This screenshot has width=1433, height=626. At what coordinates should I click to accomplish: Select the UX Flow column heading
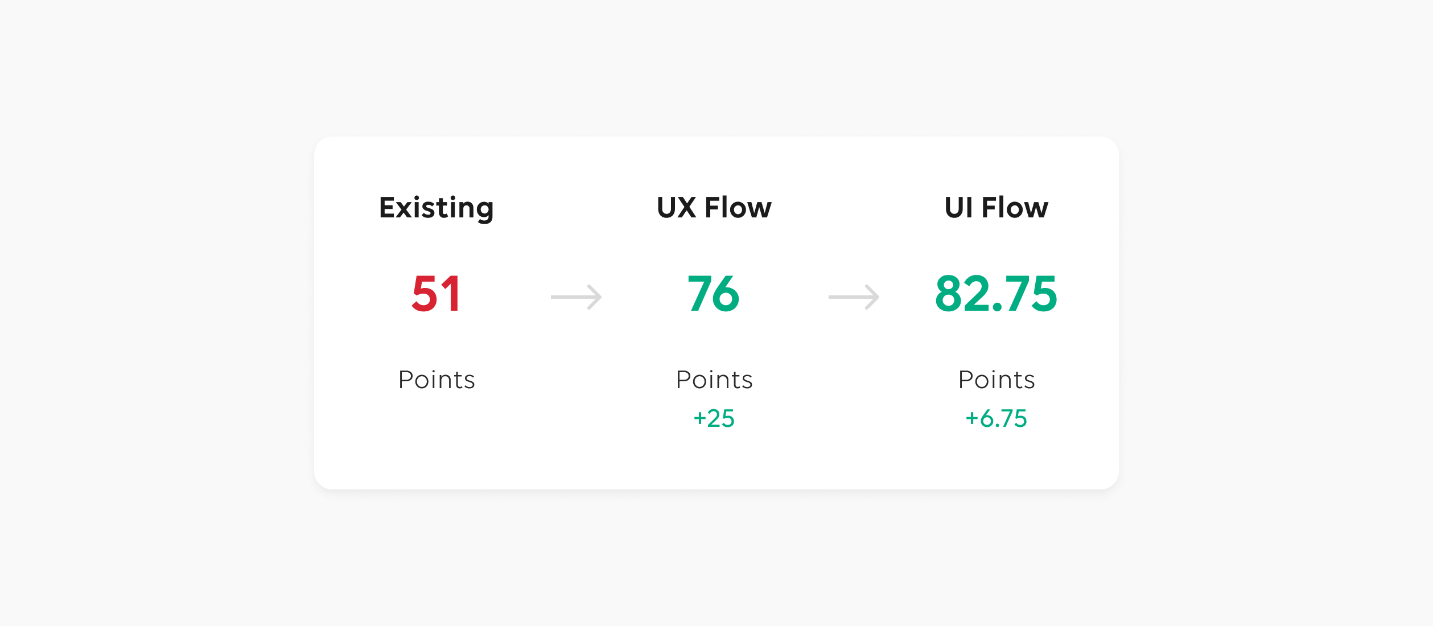(714, 207)
